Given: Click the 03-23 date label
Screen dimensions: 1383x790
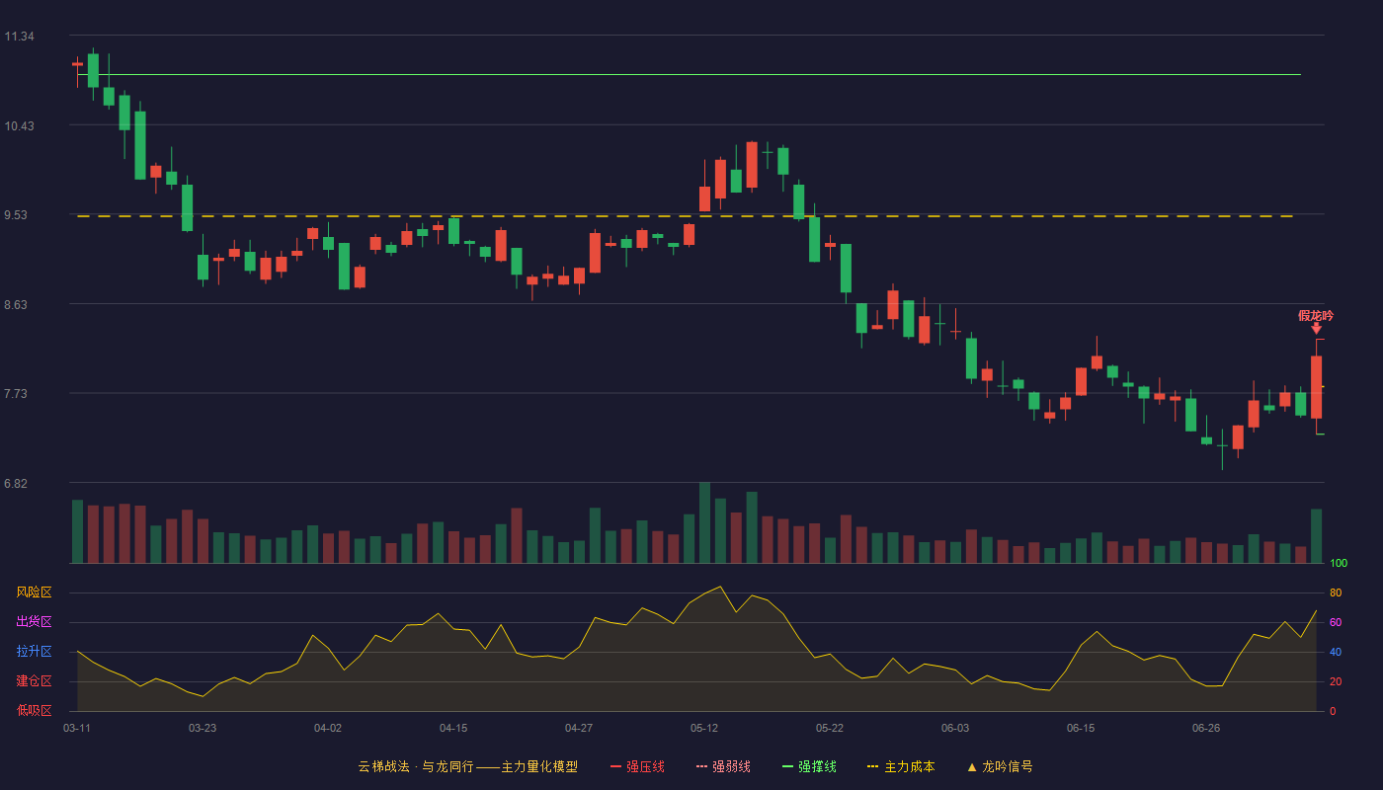Looking at the screenshot, I should [203, 728].
